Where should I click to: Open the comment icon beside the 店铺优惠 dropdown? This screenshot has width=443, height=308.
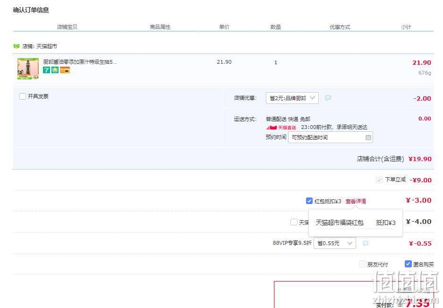(328, 98)
